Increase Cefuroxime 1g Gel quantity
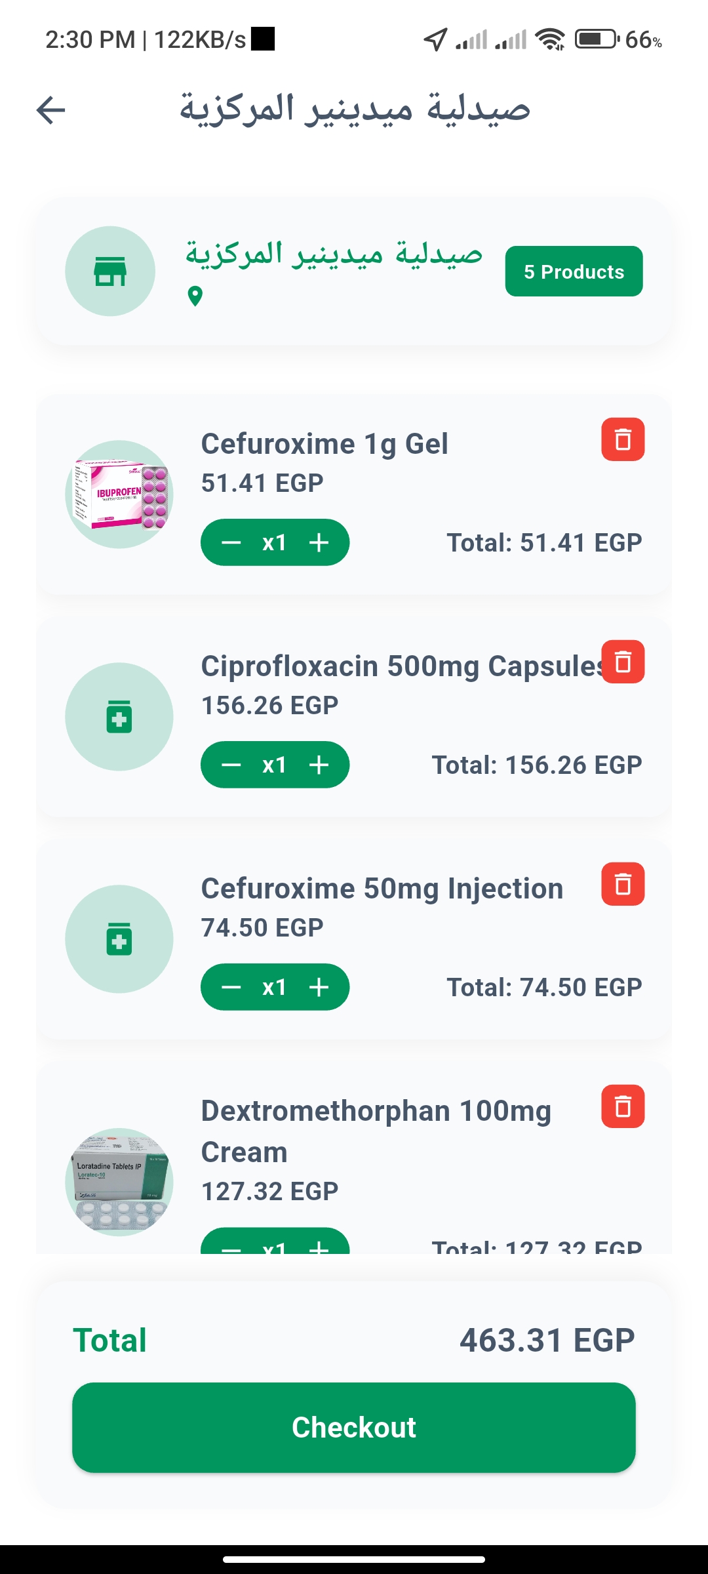The height and width of the screenshot is (1574, 708). [319, 542]
